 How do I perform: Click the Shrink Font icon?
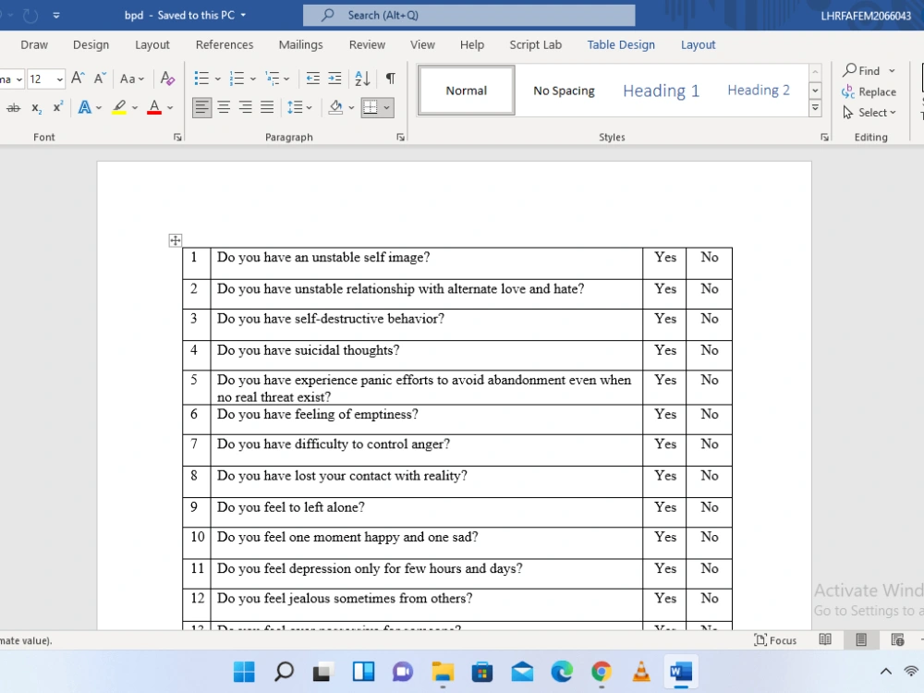[x=100, y=79]
